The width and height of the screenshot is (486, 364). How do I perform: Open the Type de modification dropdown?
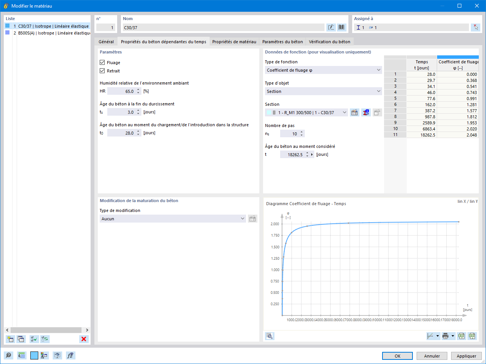pyautogui.click(x=173, y=219)
